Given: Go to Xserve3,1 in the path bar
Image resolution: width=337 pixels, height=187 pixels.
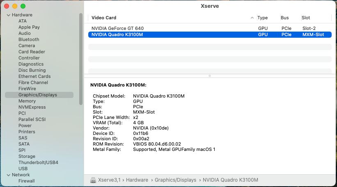Looking at the screenshot, I should point(109,180).
